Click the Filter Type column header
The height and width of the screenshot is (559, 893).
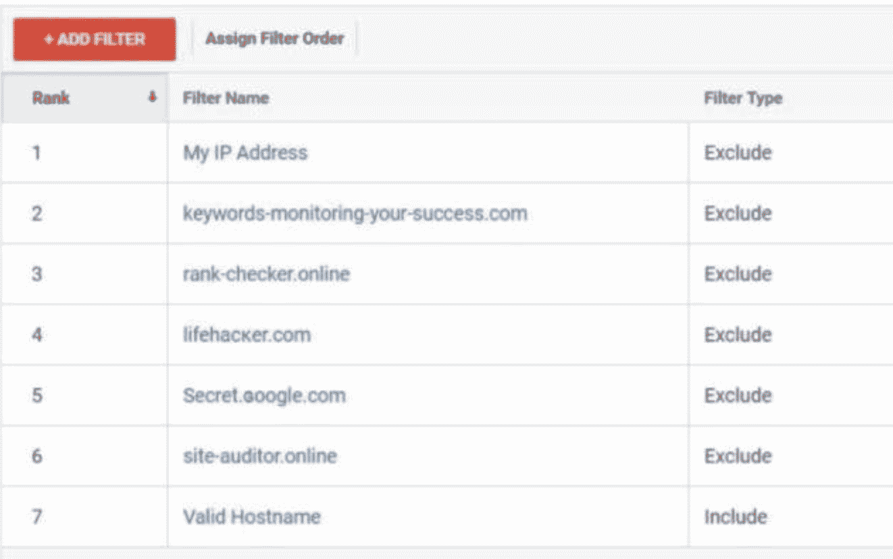tap(743, 98)
